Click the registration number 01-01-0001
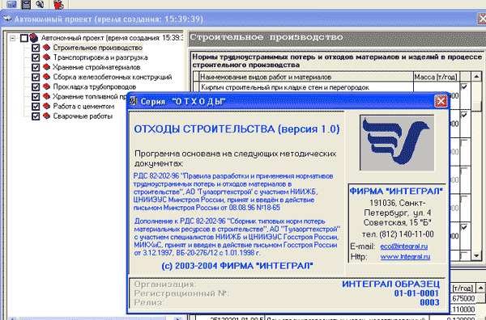The image size is (486, 320). tap(416, 293)
